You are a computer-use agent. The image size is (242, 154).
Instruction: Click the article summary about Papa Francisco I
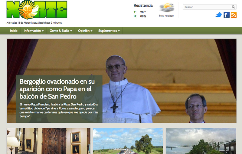pyautogui.click(x=59, y=110)
